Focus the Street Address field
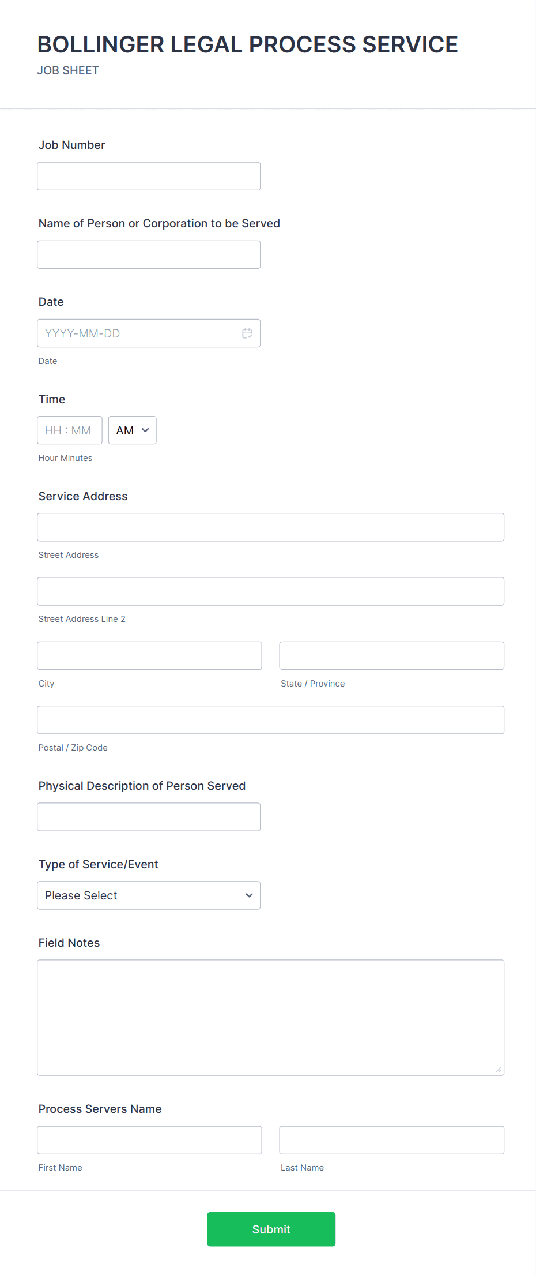Screen dimensions: 536x1275 point(270,527)
